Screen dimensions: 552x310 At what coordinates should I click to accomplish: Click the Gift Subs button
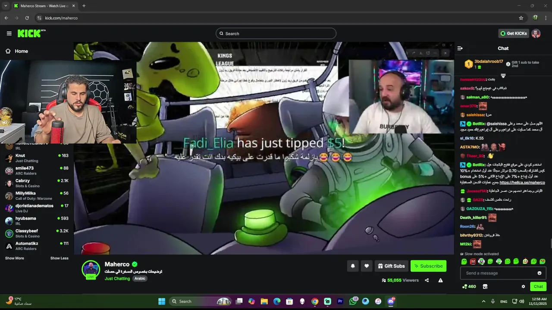coord(391,266)
